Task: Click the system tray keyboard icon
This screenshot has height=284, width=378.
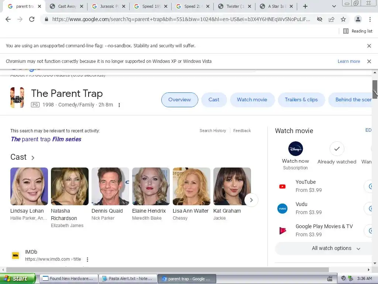Action: pyautogui.click(x=330, y=279)
